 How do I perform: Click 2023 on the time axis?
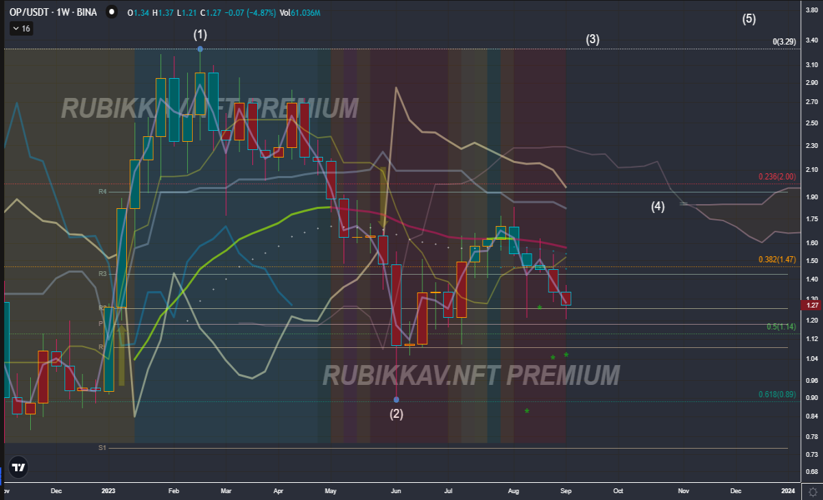click(108, 491)
